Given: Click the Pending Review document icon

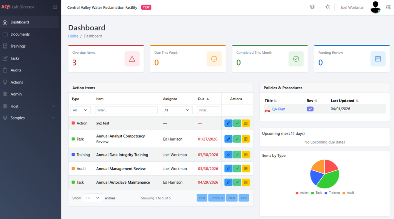Looking at the screenshot, I should 378,59.
